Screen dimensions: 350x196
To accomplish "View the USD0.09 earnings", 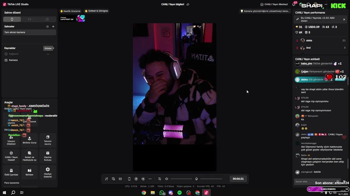I will [x=312, y=27].
